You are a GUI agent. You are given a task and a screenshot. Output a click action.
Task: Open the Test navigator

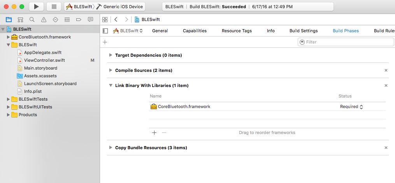click(55, 19)
